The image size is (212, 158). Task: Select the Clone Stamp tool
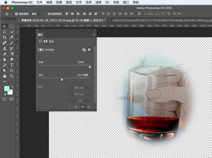5,48
